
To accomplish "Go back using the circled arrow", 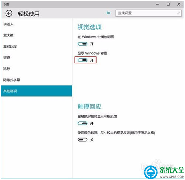I will (9, 13).
